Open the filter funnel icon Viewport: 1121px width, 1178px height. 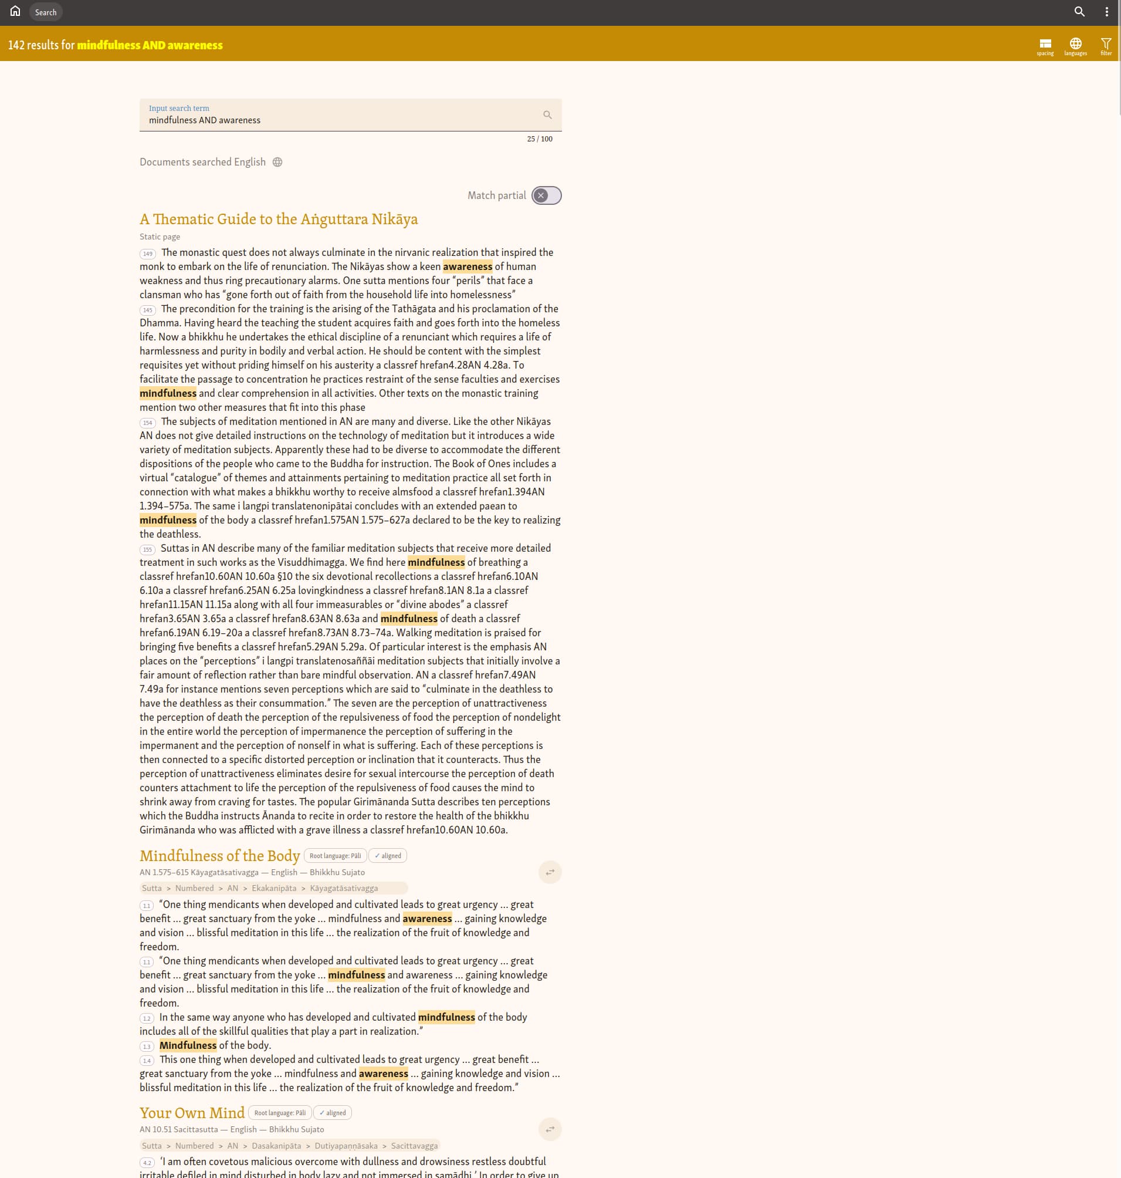coord(1106,45)
